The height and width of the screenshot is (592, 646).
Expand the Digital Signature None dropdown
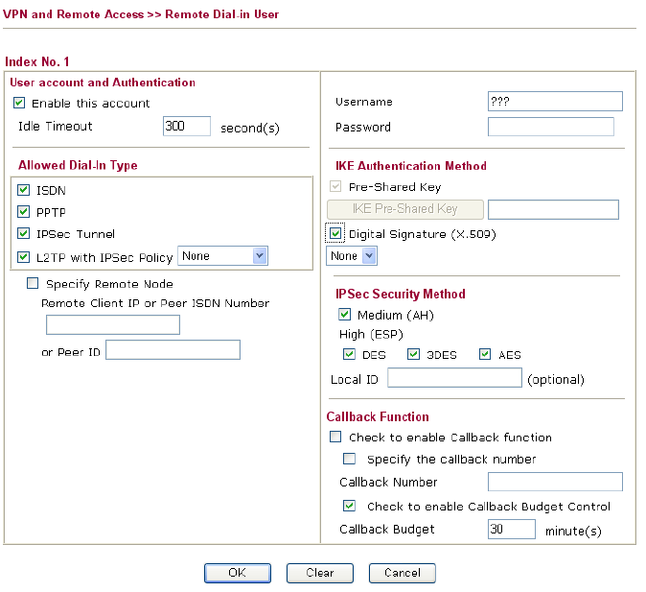(x=352, y=256)
